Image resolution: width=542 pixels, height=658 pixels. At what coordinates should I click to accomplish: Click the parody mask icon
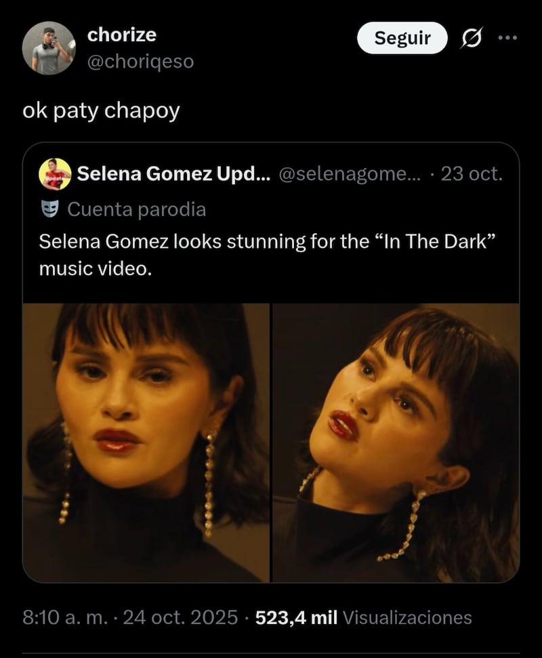tap(49, 209)
